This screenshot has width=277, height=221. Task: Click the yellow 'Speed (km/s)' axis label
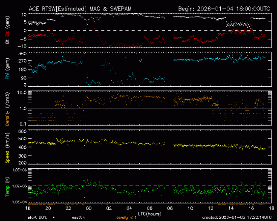pyautogui.click(x=7, y=148)
